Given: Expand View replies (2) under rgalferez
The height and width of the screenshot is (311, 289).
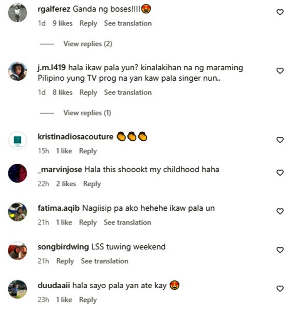Looking at the screenshot, I should tap(87, 44).
